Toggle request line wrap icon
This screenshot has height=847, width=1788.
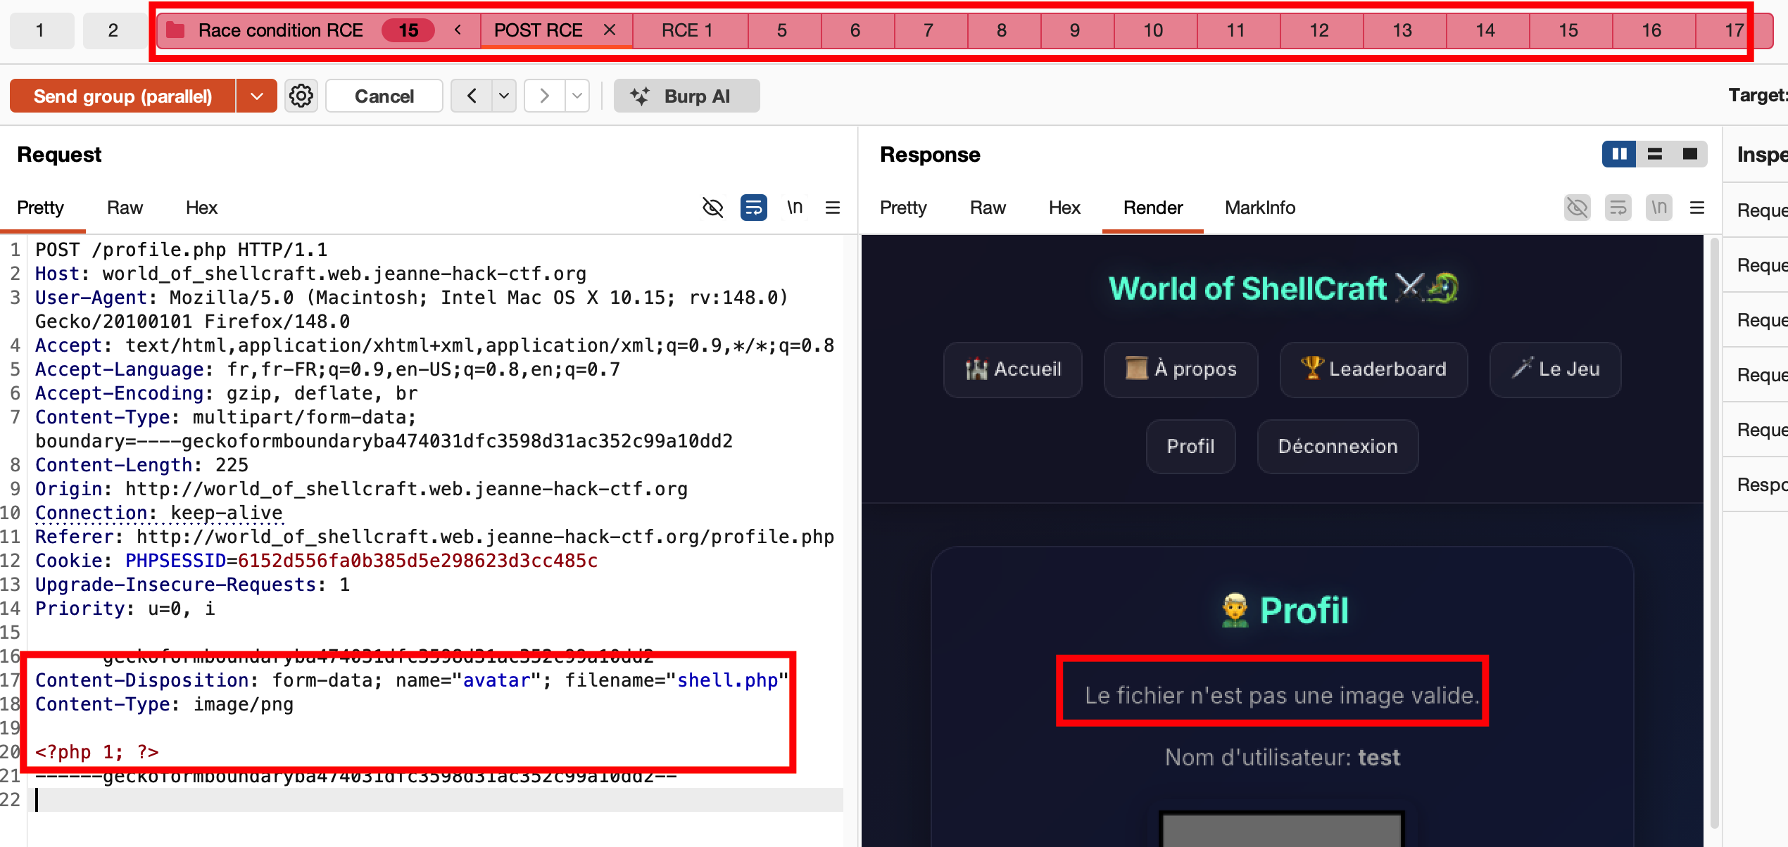(x=753, y=208)
